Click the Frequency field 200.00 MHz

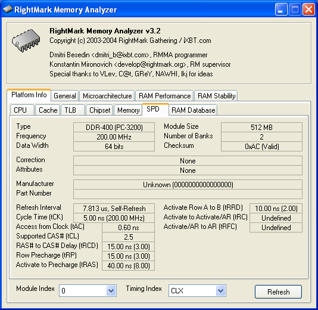114,137
